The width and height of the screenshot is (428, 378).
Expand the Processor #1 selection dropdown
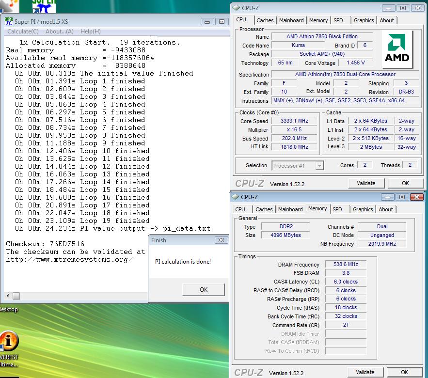coord(319,166)
